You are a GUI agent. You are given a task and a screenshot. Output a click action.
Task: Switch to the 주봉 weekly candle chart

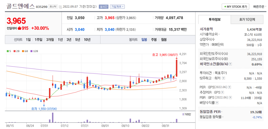point(154,40)
